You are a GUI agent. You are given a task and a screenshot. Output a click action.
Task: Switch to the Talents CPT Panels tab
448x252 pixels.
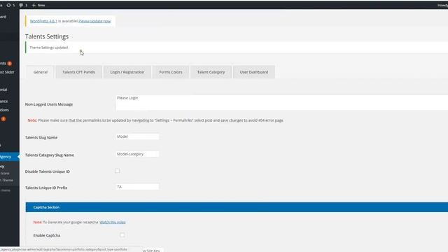point(78,72)
